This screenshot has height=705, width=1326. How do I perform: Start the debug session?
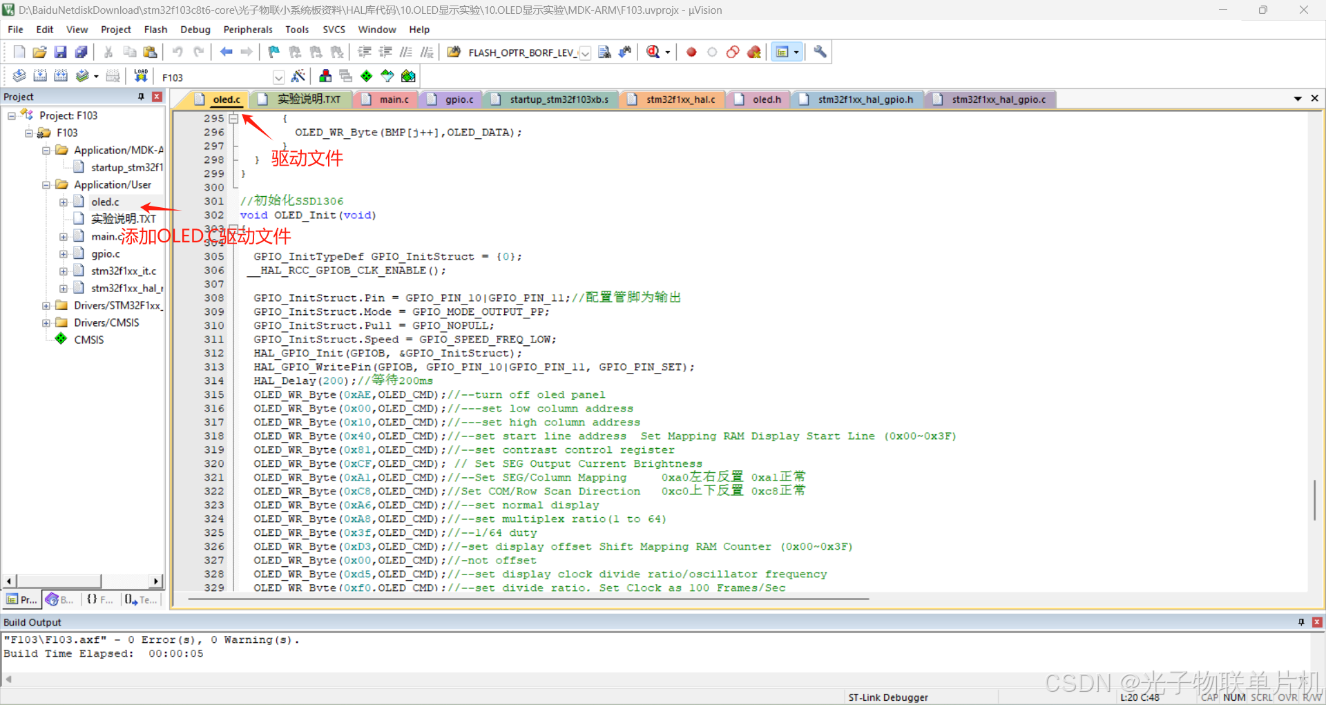pyautogui.click(x=653, y=52)
